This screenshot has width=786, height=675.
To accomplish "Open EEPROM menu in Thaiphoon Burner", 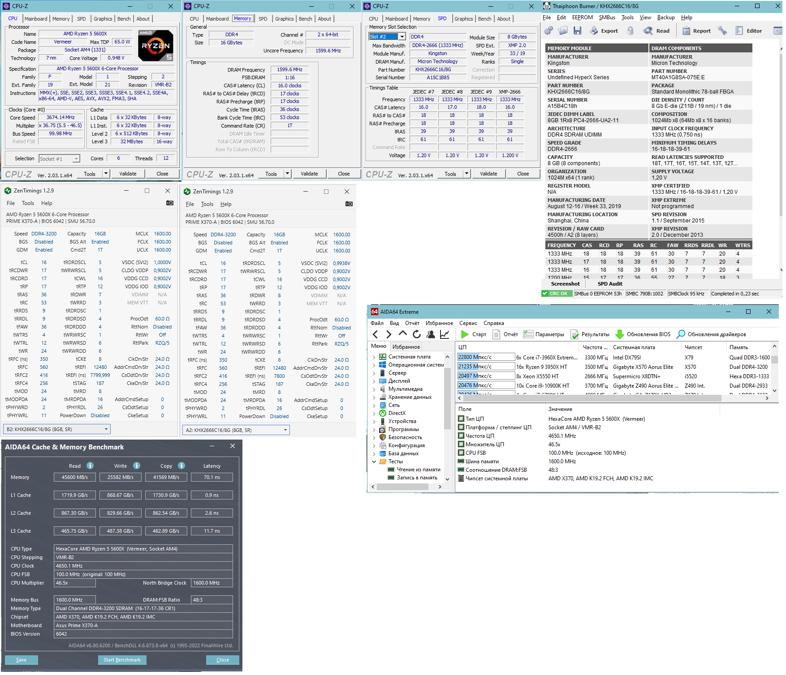I will [583, 17].
